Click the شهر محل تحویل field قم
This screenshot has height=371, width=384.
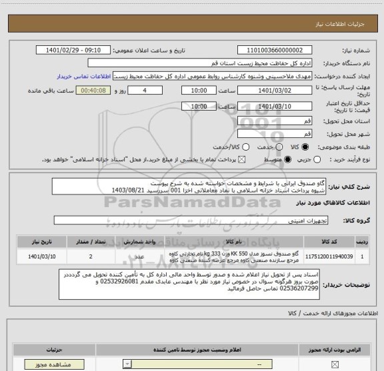275,134
